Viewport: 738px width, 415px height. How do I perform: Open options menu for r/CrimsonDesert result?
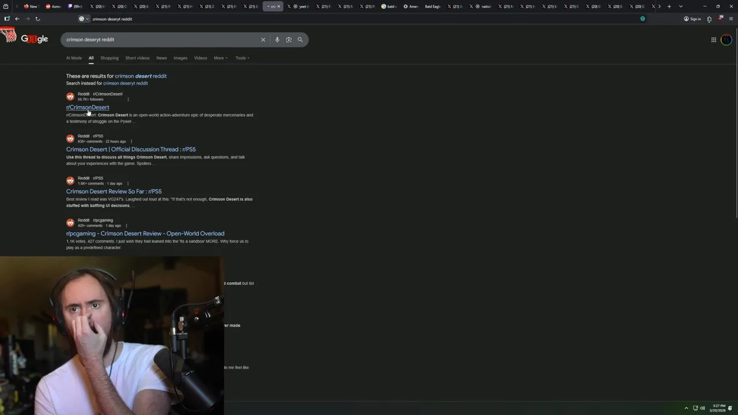tap(128, 99)
